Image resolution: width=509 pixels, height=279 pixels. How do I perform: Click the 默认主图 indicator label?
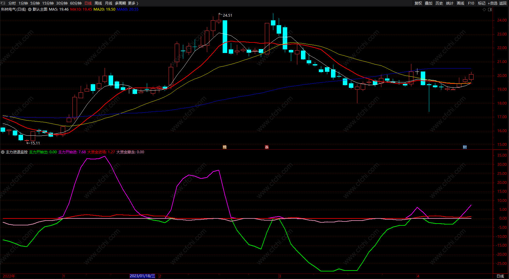[40, 9]
